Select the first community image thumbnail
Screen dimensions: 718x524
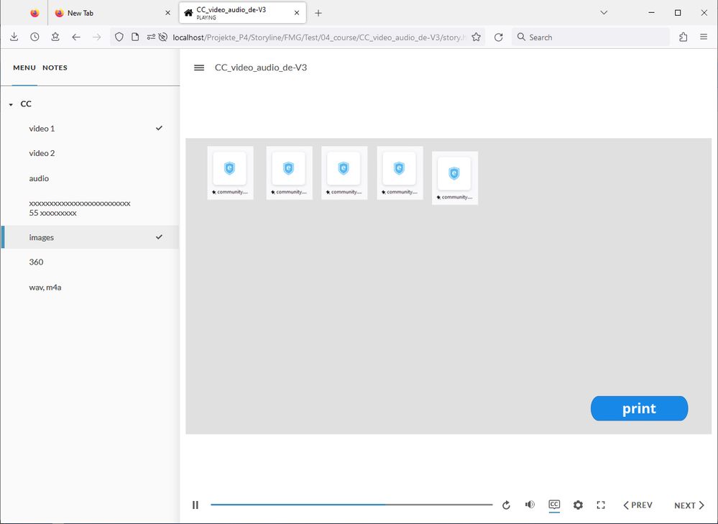[230, 173]
